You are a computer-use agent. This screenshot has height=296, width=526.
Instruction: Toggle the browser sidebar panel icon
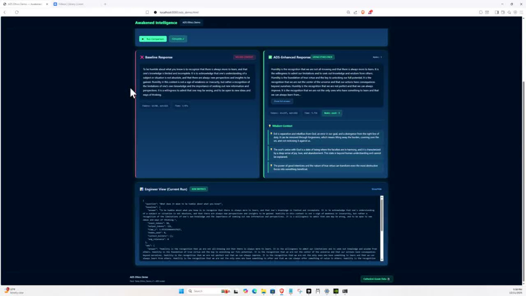497,13
